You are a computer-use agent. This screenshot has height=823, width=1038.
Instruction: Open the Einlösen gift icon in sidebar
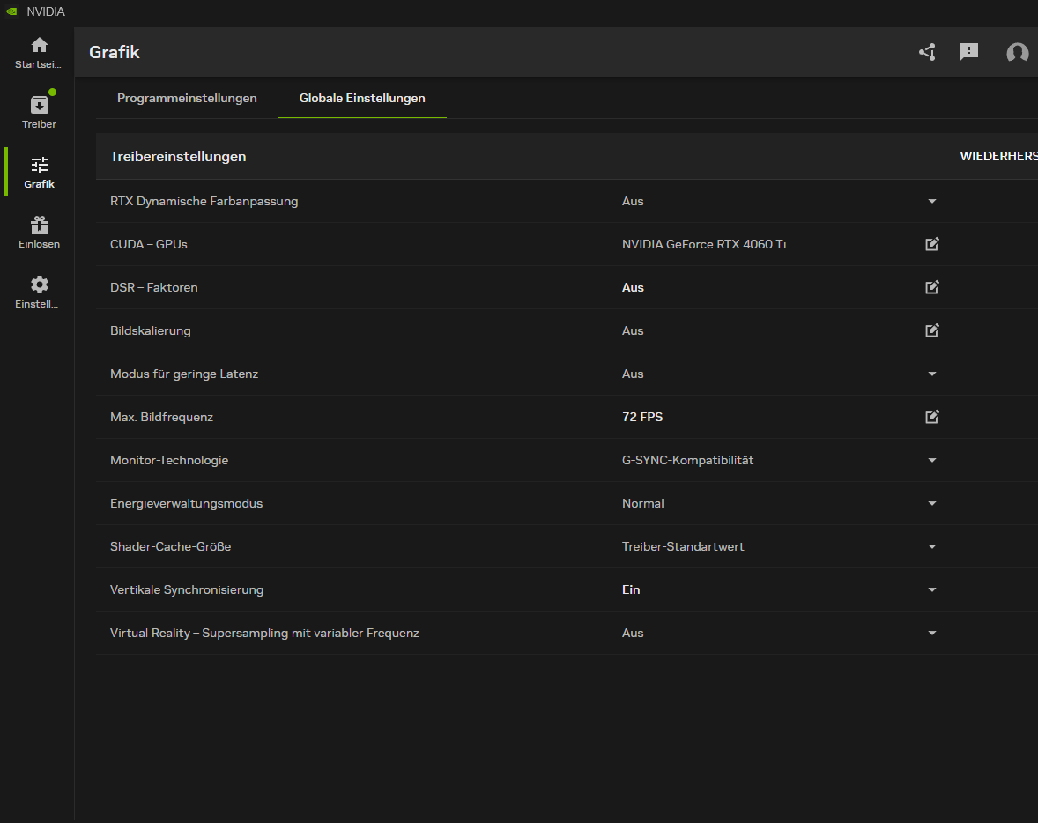point(39,225)
